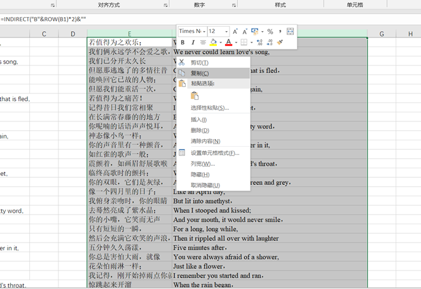This screenshot has width=421, height=289.
Task: Toggle center alignment in mini toolbar
Action: click(x=203, y=43)
